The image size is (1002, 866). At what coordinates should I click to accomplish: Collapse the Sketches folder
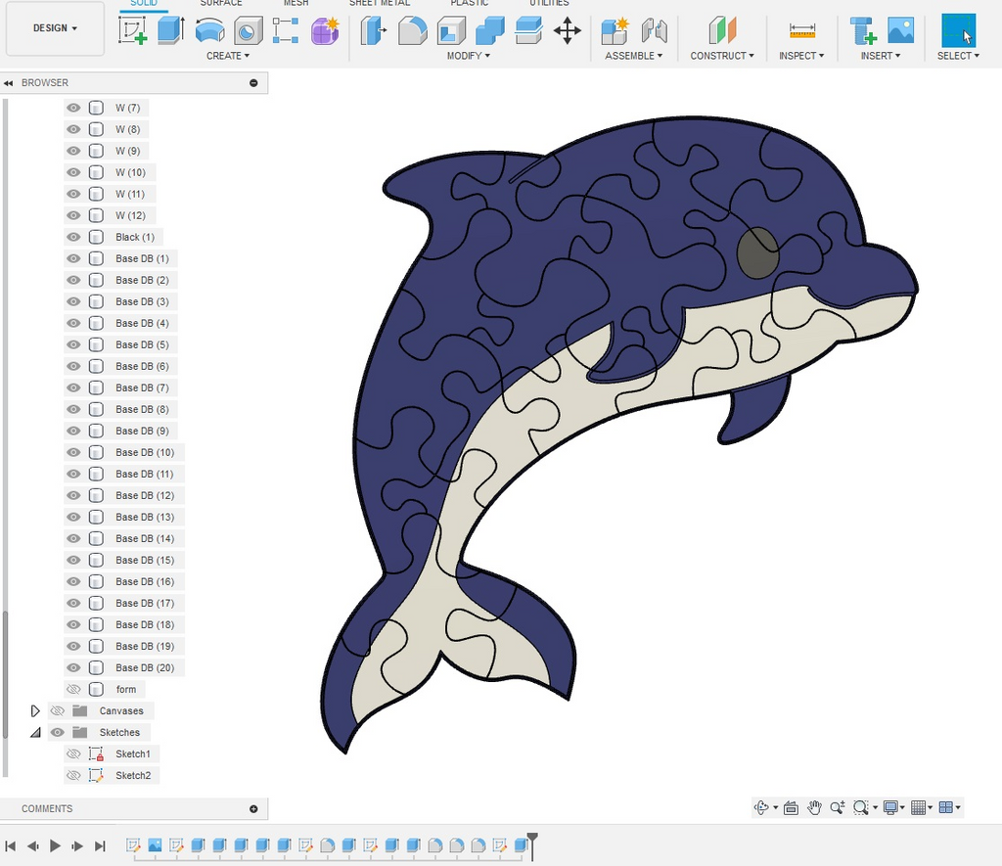(x=35, y=732)
